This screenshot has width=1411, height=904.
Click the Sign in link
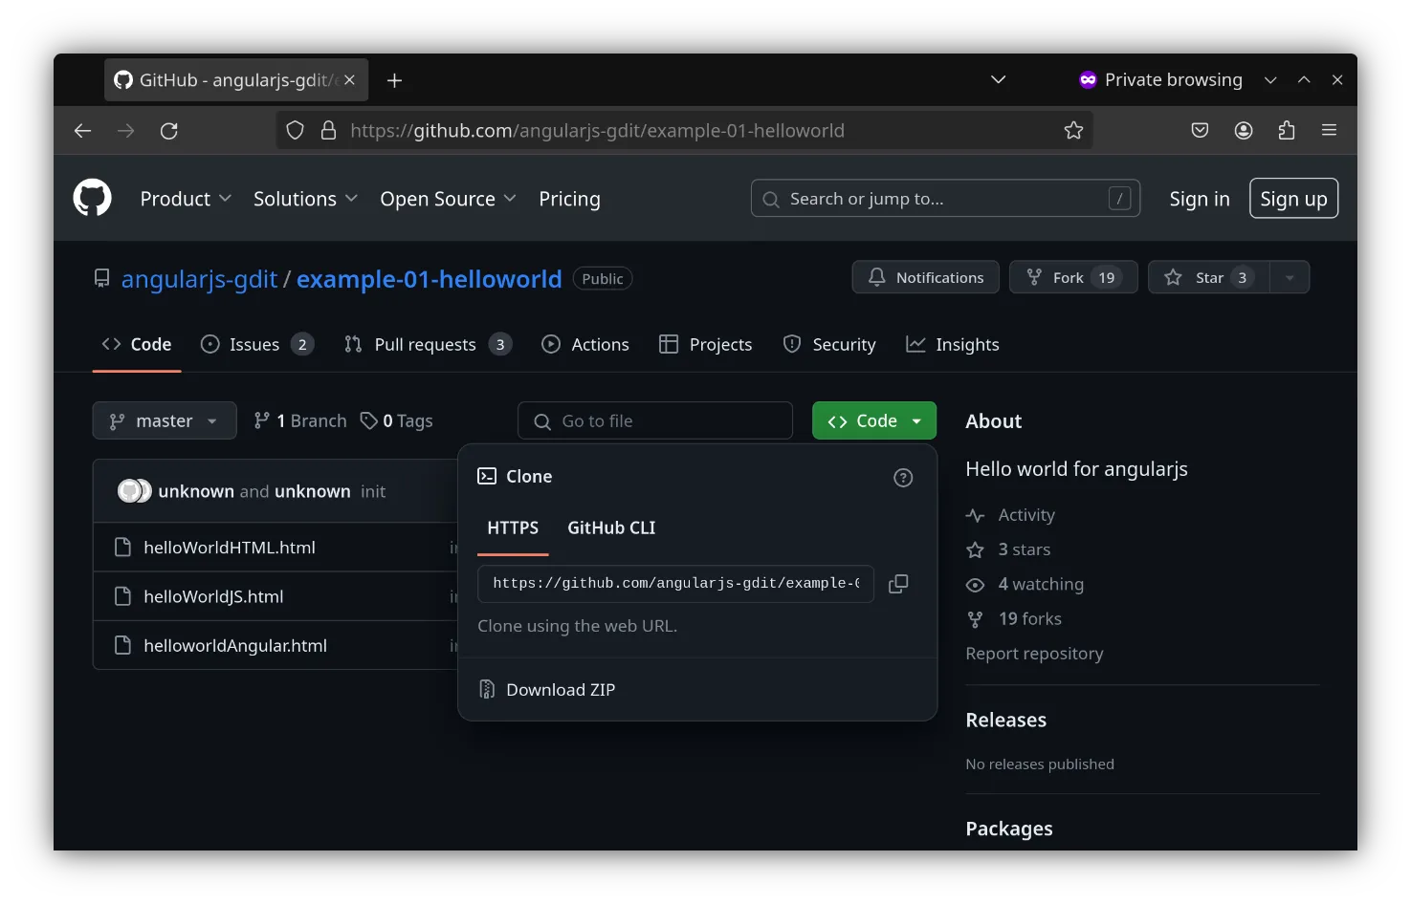1200,199
